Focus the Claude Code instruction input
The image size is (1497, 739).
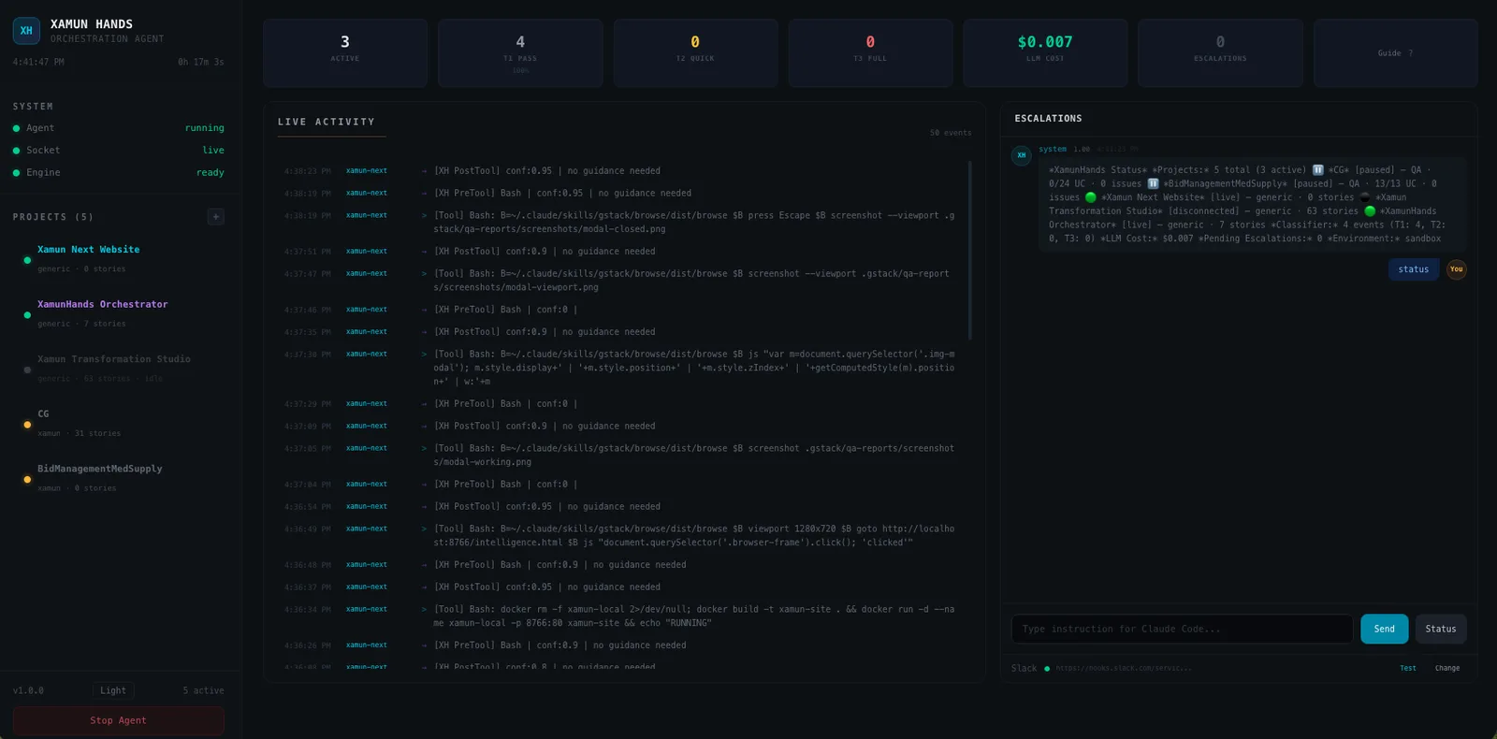tap(1183, 629)
